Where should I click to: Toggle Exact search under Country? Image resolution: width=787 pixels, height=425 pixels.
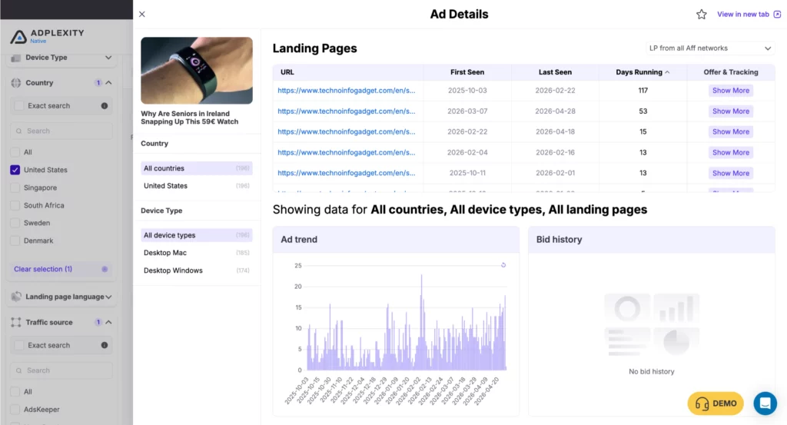(x=19, y=106)
